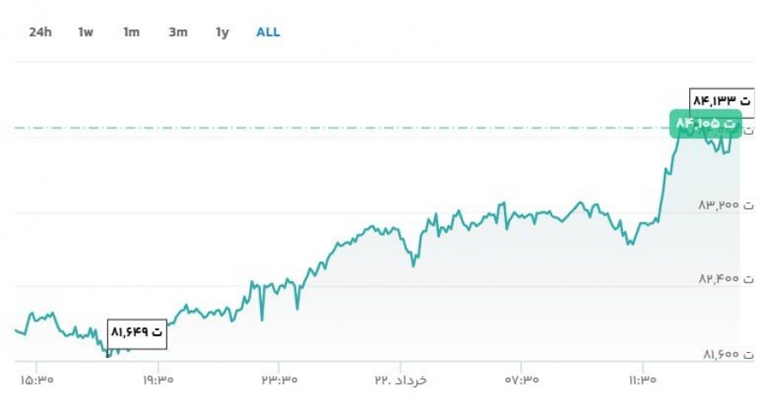Choose the 1m time range
Image resolution: width=760 pixels, height=406 pixels.
pos(132,32)
